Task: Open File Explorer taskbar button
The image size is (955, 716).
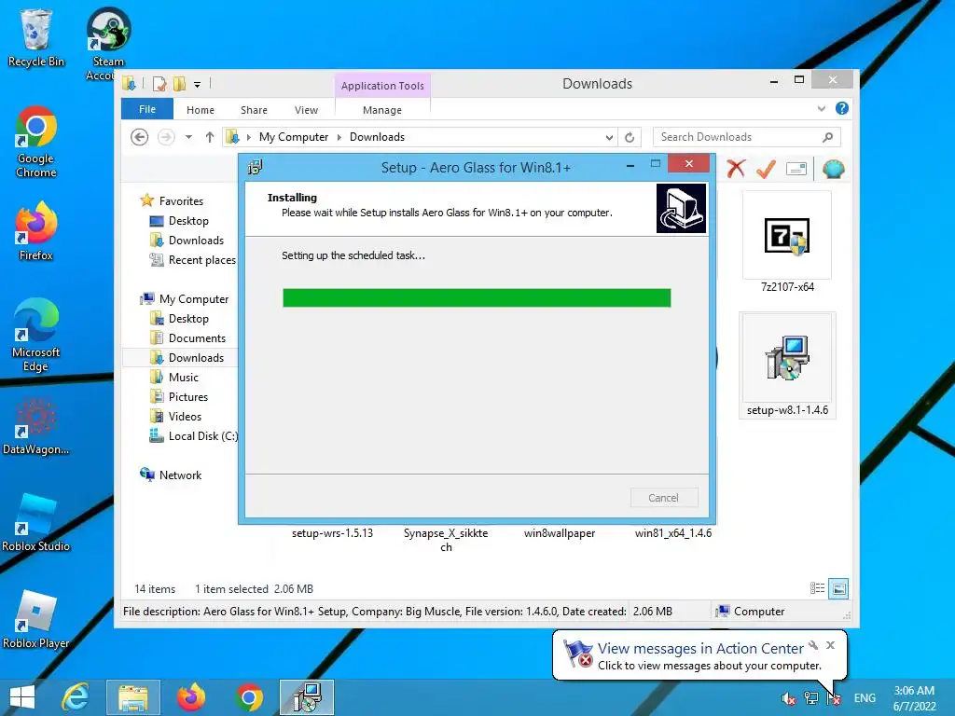Action: click(x=133, y=697)
